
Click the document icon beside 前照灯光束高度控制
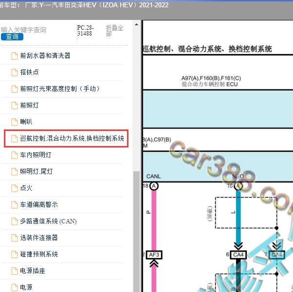[15, 89]
